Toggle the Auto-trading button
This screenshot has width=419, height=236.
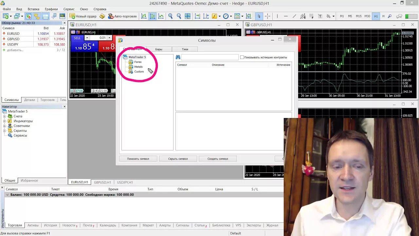coord(122,16)
